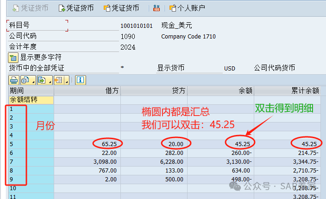Click period 9 cumulative balance 3,208.75-
This screenshot has width=326, height=199.
[x=306, y=180]
